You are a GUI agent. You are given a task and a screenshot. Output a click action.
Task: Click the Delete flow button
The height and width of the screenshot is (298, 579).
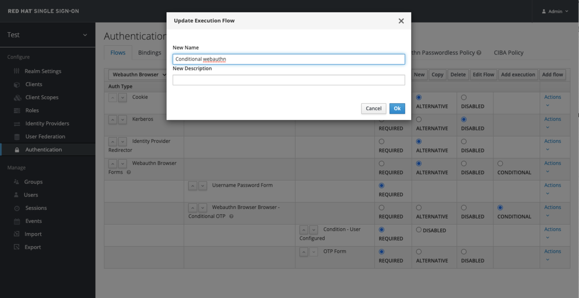[458, 75]
